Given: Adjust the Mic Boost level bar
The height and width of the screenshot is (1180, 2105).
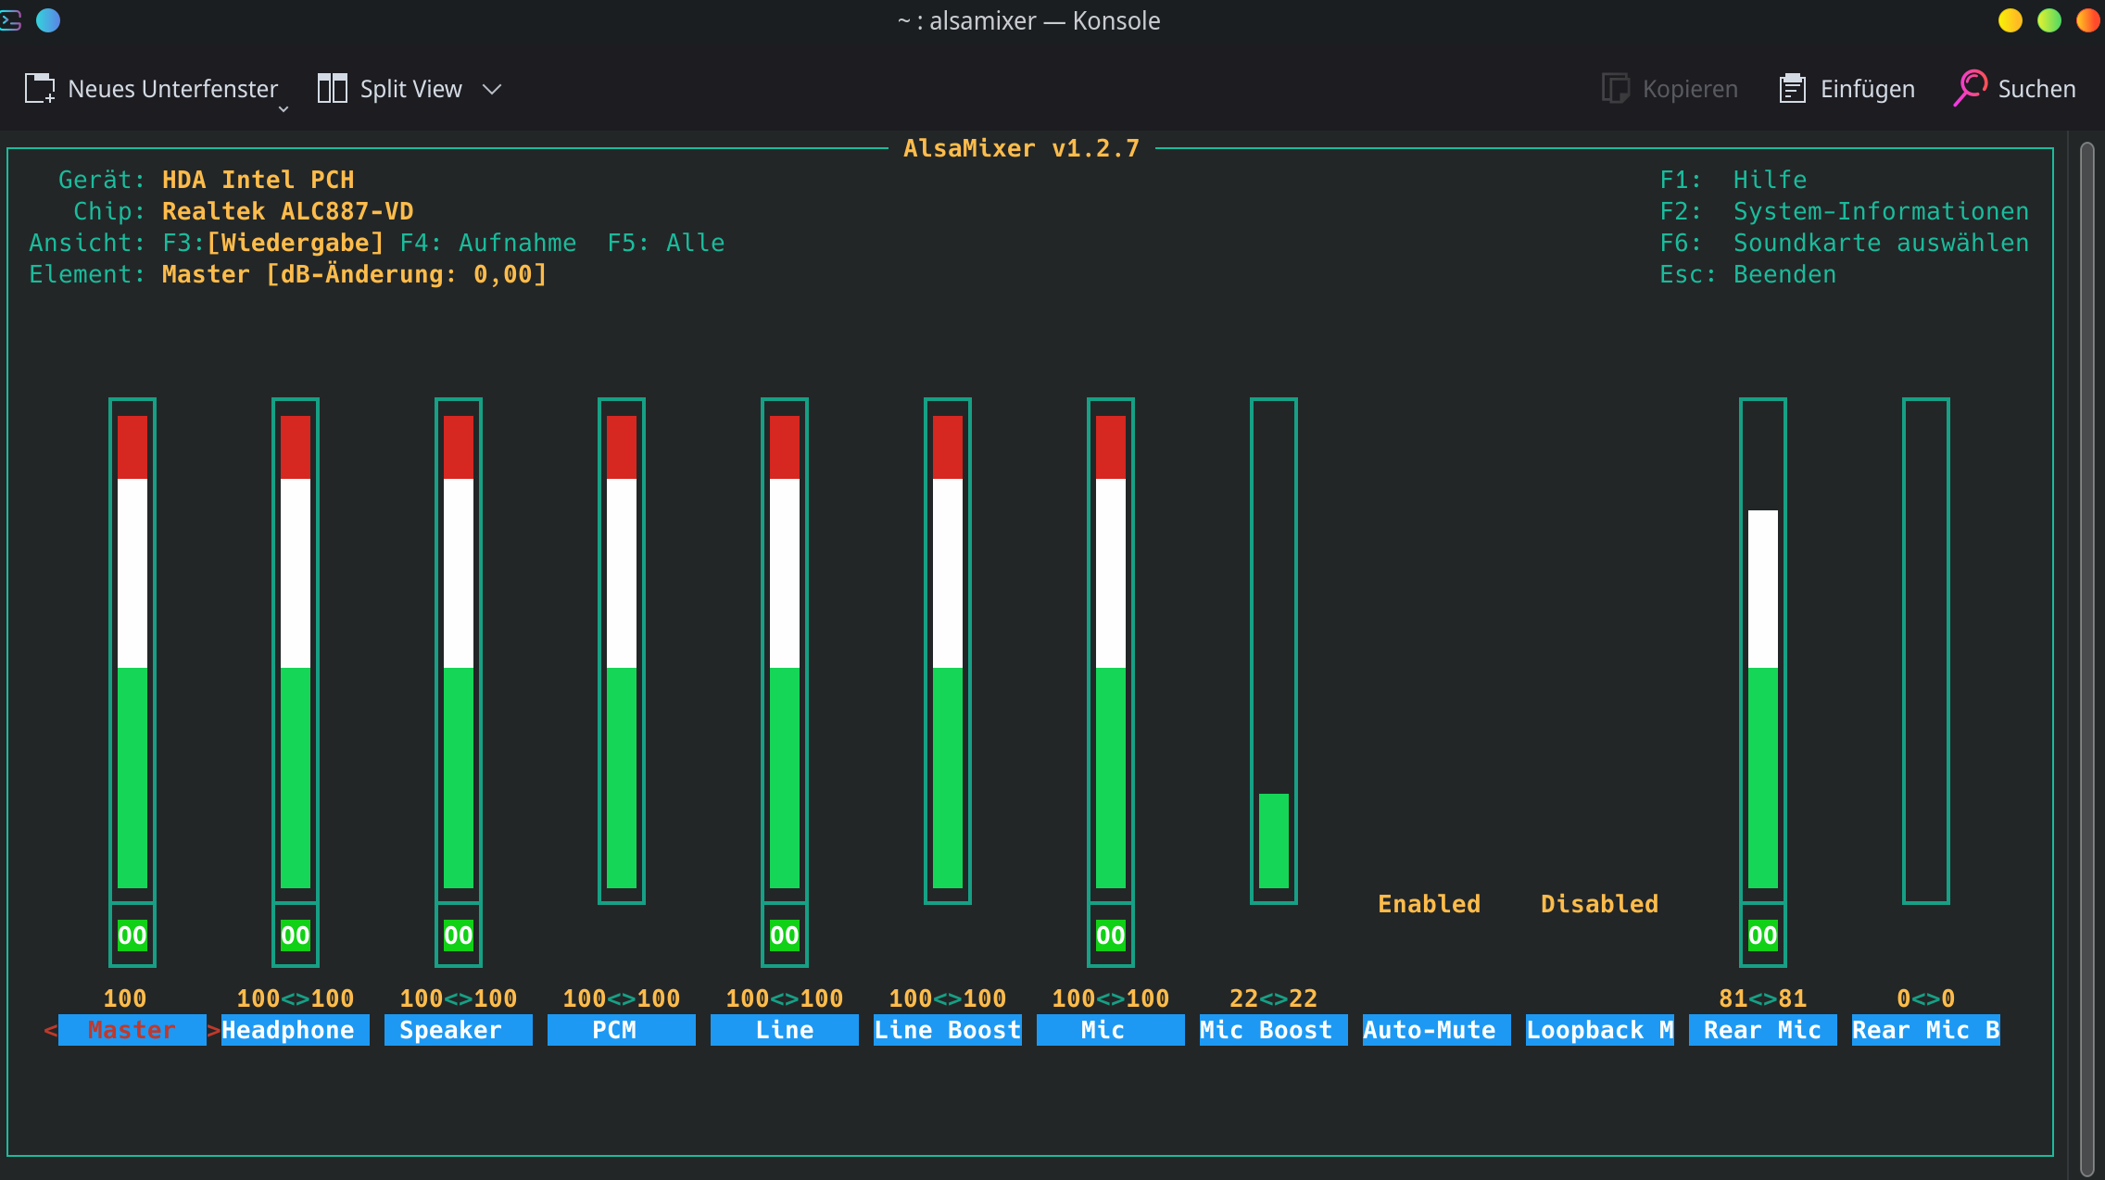Looking at the screenshot, I should tap(1274, 651).
